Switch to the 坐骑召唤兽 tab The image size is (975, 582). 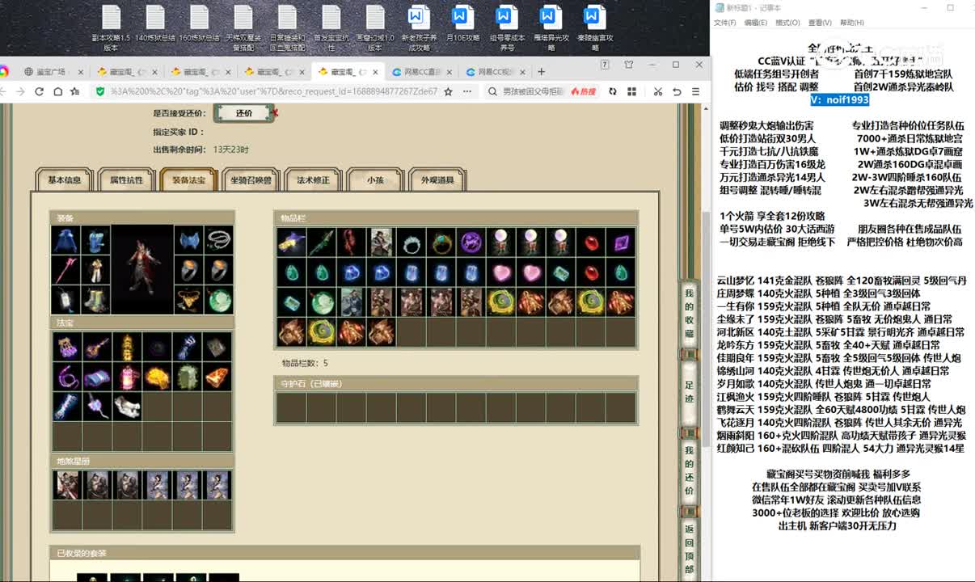[251, 179]
